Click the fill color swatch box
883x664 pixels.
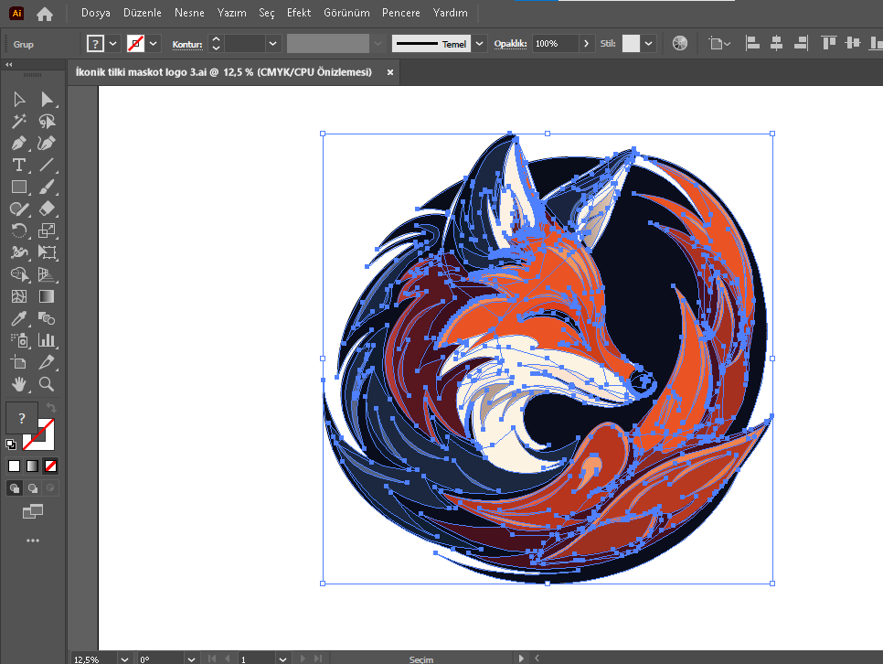(95, 43)
